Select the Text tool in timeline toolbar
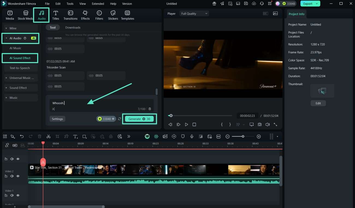Screen dimensions: 355x208 pyautogui.click(x=75, y=136)
